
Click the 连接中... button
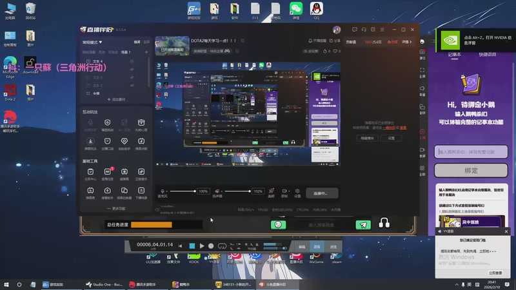click(322, 193)
